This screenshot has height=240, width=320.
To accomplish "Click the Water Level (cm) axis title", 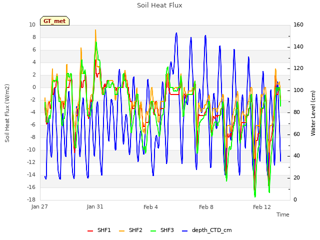I will (313, 113).
